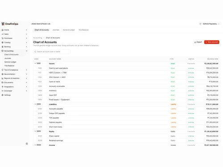The width and height of the screenshot is (223, 167).
Task: Expand the Sales menu chevron
Action: coord(26,34)
